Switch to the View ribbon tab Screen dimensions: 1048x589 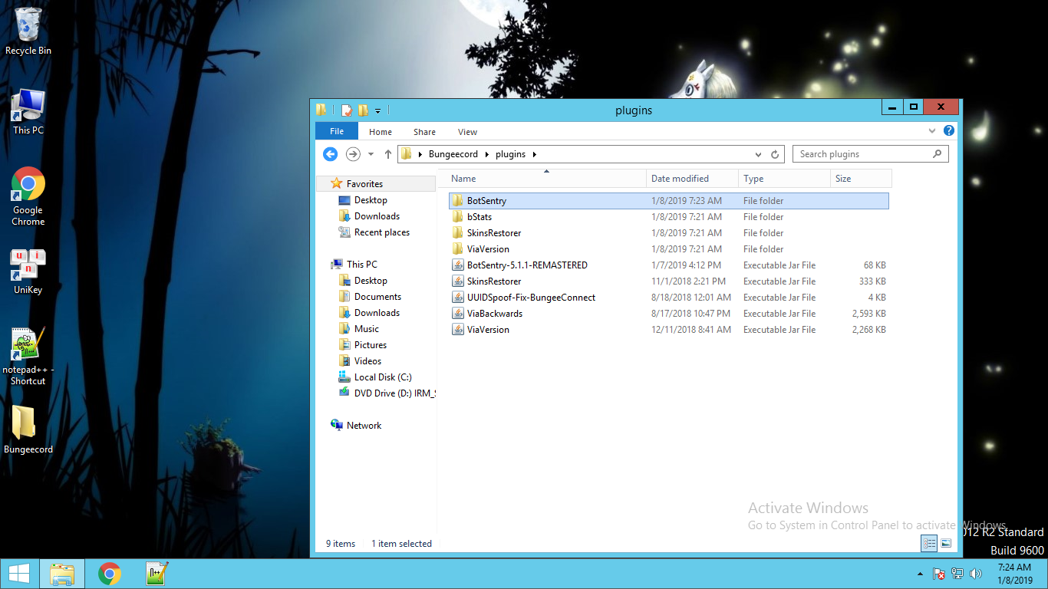[x=467, y=132]
